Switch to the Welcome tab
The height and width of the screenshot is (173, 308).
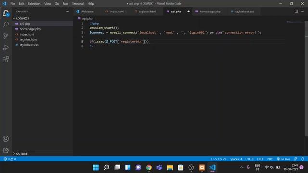[87, 12]
